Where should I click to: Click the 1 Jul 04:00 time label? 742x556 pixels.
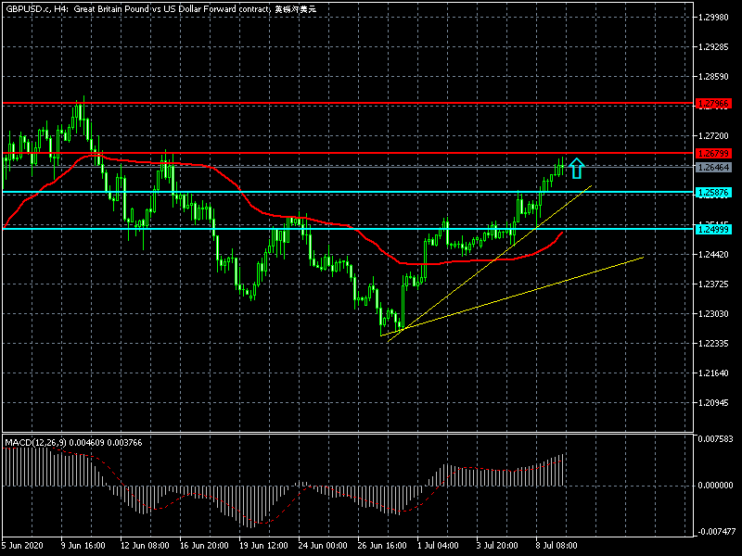438,545
